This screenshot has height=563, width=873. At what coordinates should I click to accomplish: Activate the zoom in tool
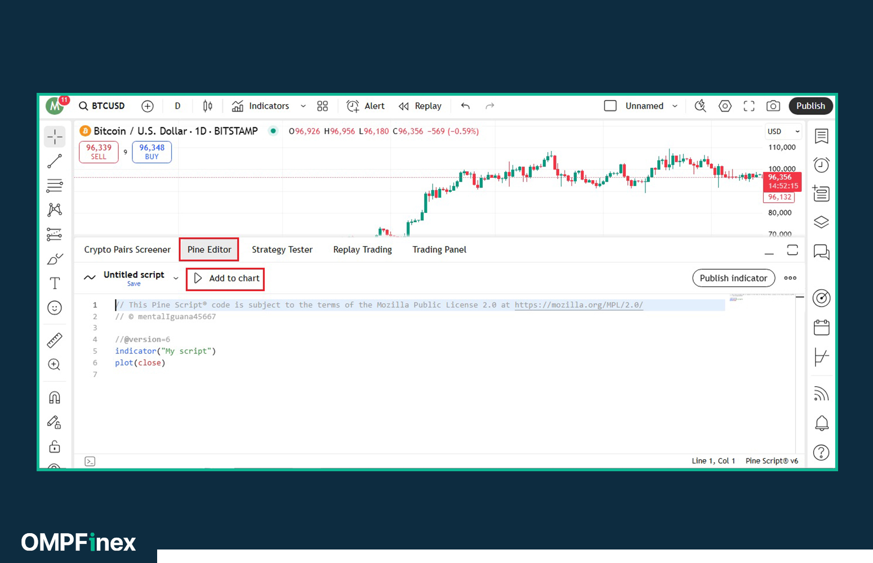coord(55,365)
